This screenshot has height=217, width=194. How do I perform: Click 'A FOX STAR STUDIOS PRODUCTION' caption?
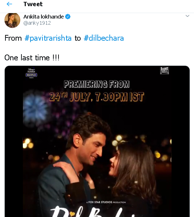[x=106, y=202]
